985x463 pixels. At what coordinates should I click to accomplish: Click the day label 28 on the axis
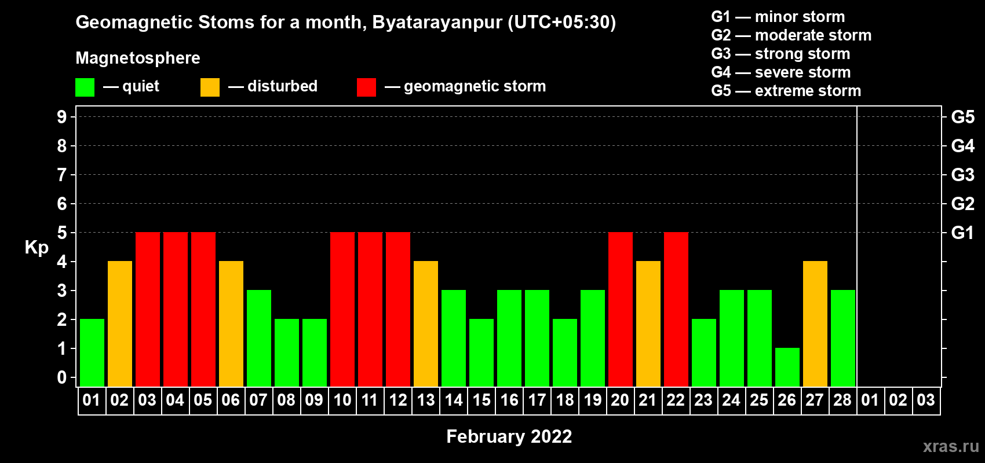(x=842, y=400)
